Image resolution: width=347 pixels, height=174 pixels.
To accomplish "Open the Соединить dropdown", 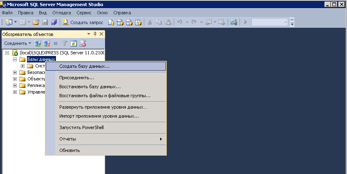I will [x=18, y=43].
